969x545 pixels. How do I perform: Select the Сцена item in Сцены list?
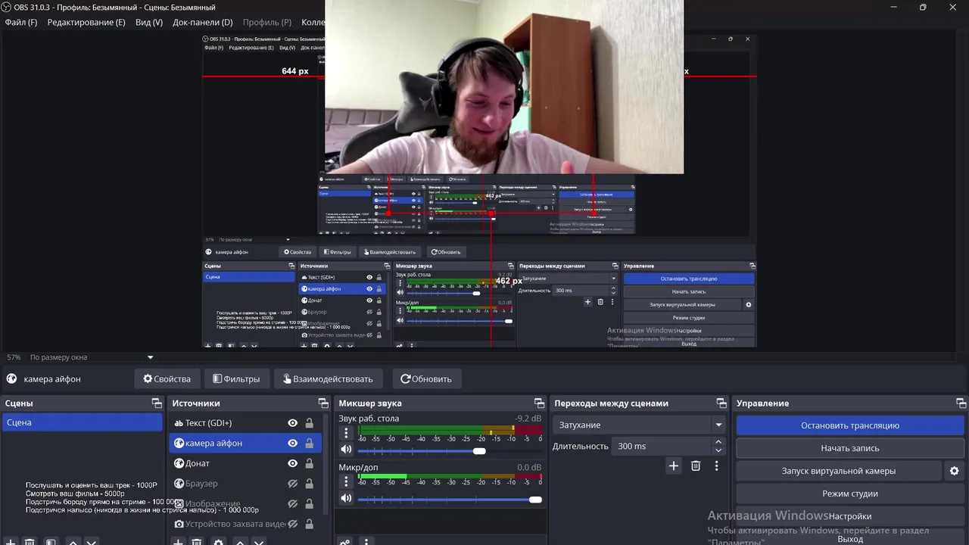click(82, 422)
